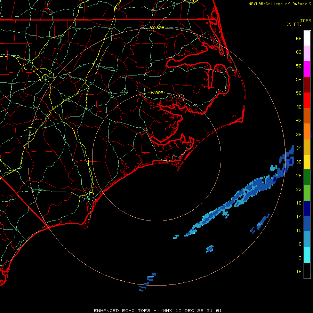Click the small blue echoes below 100 NMI ring
The height and width of the screenshot is (313, 313).
coord(147,282)
